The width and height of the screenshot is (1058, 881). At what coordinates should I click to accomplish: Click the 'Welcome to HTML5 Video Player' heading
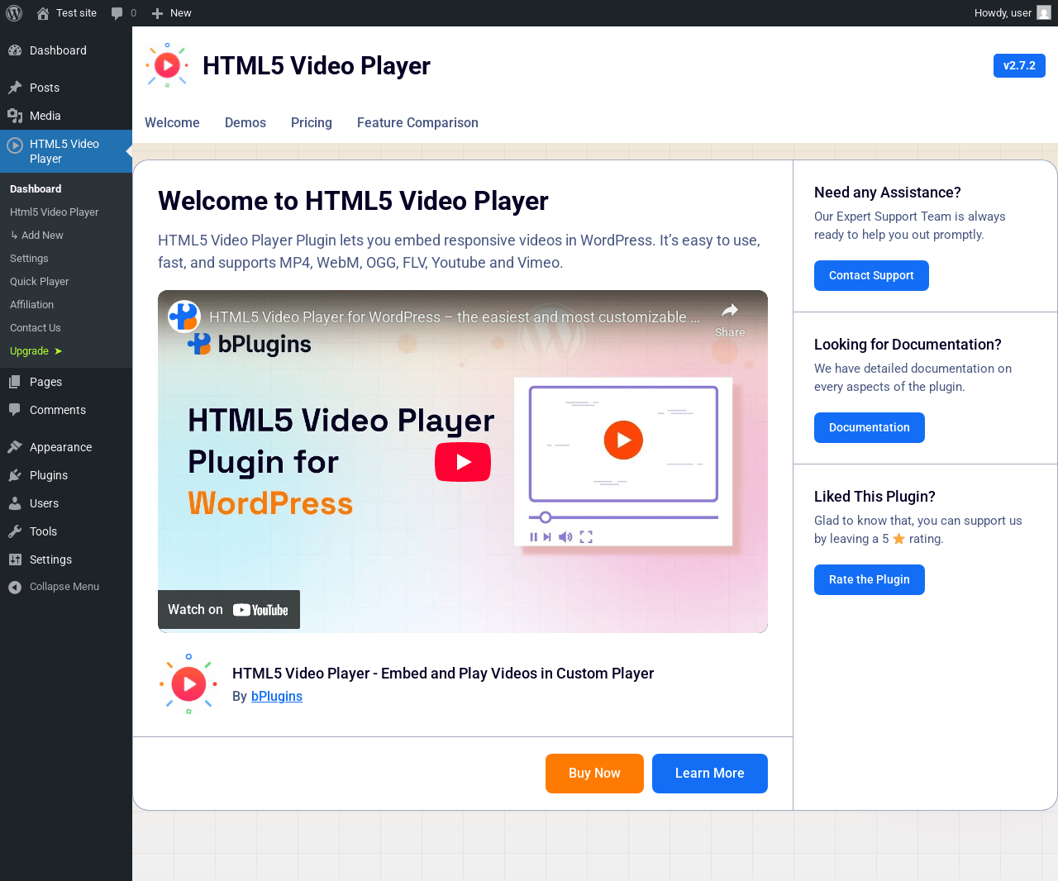click(x=353, y=201)
